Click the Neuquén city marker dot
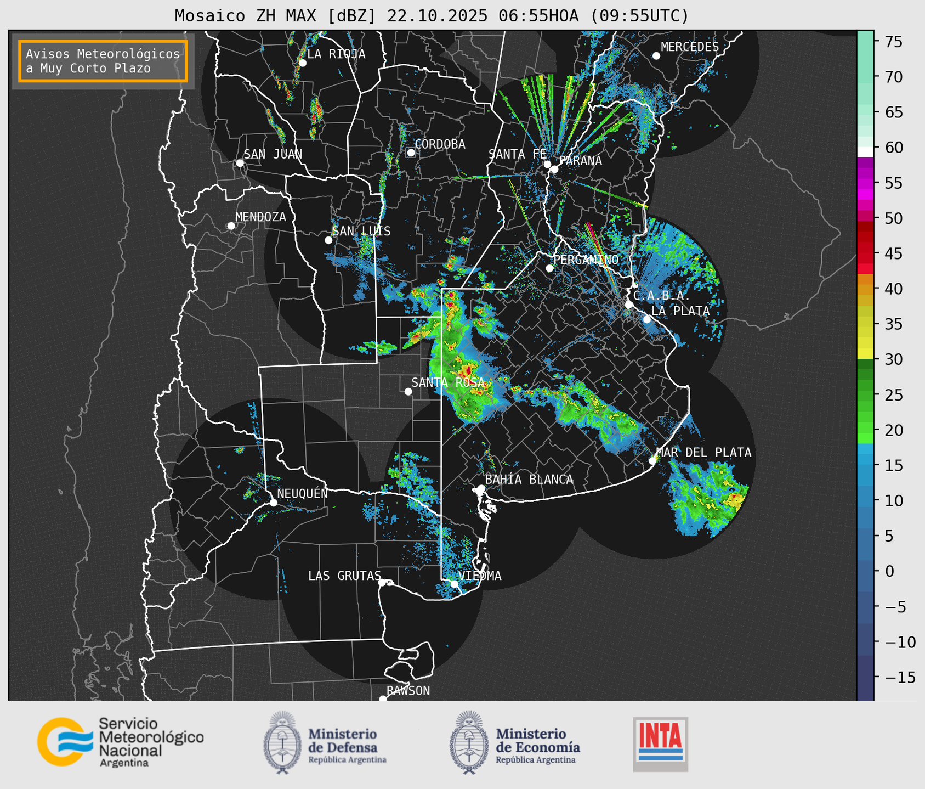Screen dimensions: 925x789 (273, 502)
